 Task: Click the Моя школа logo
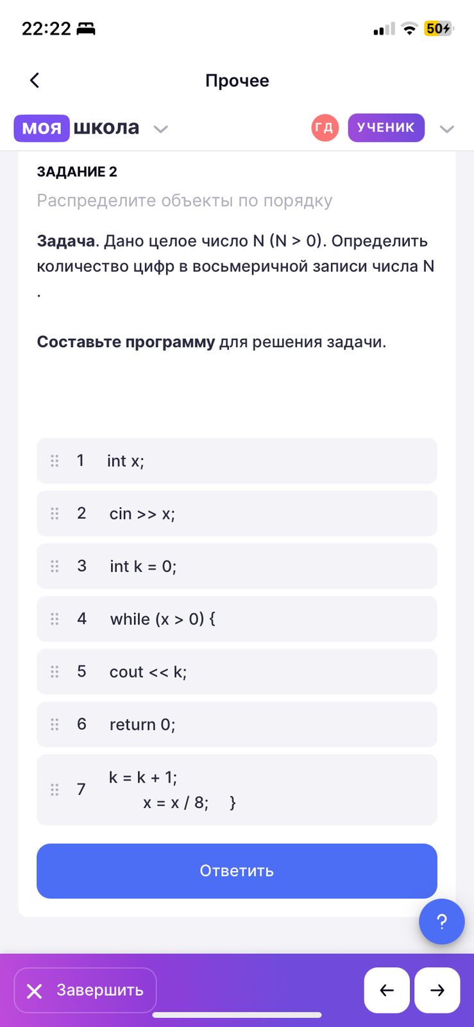pos(77,128)
